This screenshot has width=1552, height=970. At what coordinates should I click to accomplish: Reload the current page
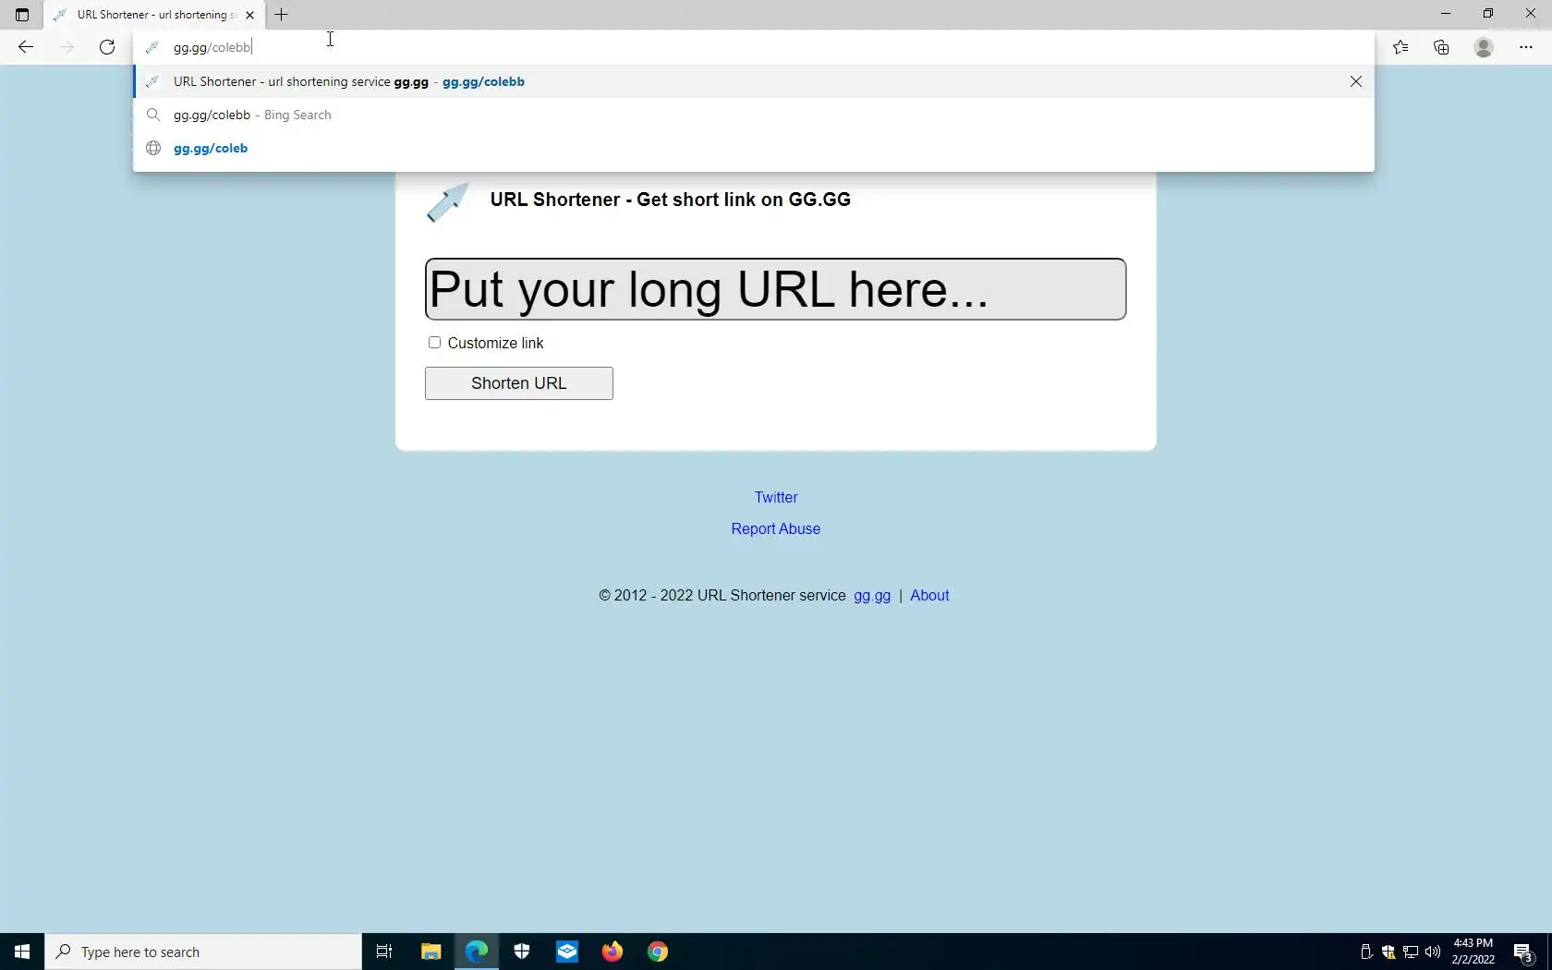(x=107, y=47)
